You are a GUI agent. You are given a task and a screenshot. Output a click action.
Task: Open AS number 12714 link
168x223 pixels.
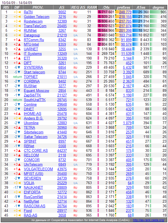[x=62, y=201]
